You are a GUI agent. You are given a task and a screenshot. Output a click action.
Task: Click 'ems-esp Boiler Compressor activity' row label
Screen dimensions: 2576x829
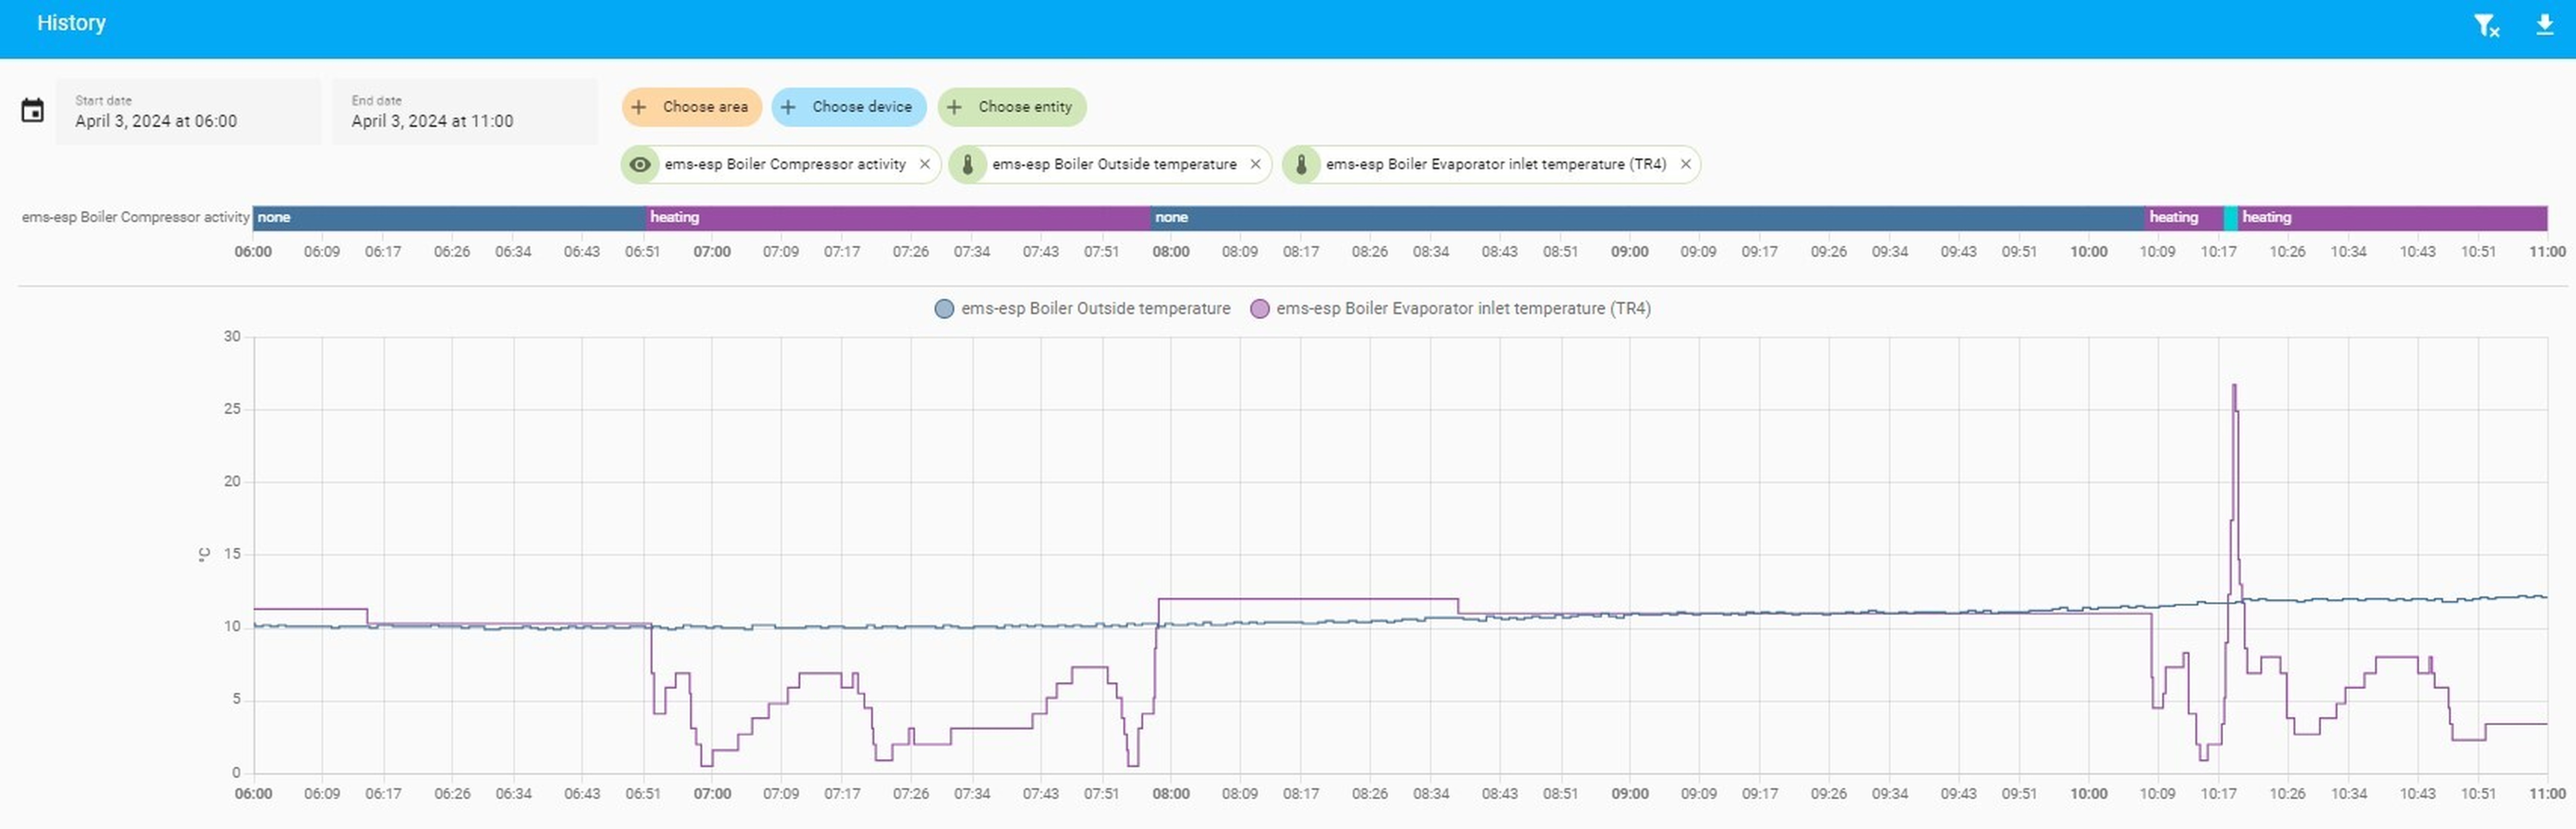[135, 218]
